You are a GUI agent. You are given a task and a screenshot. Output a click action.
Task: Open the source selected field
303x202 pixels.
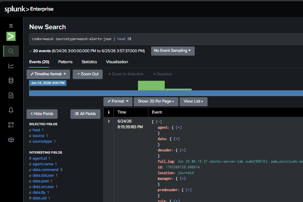[x=39, y=136]
